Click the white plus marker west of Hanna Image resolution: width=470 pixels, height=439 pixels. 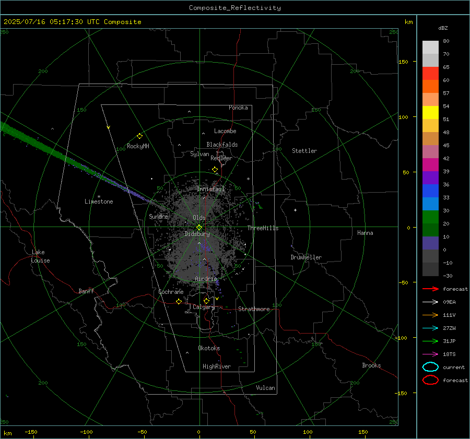295,210
